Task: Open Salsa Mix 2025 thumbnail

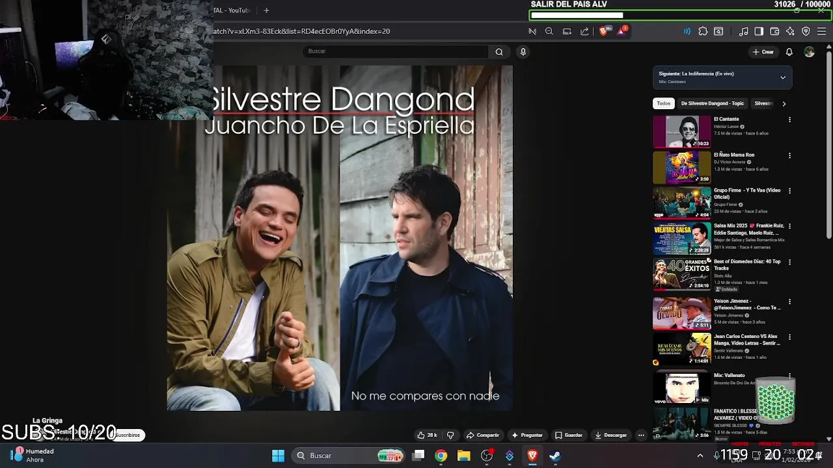Action: tap(682, 239)
